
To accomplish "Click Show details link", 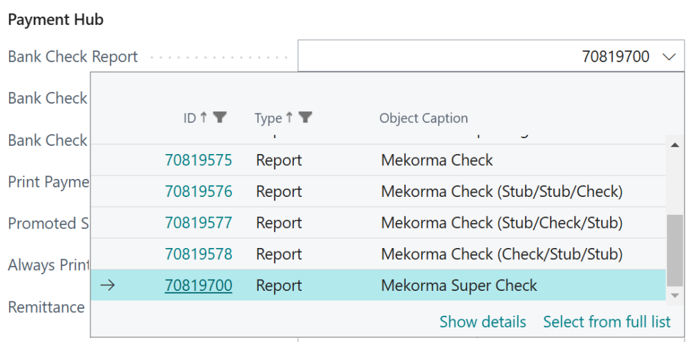I will click(483, 322).
